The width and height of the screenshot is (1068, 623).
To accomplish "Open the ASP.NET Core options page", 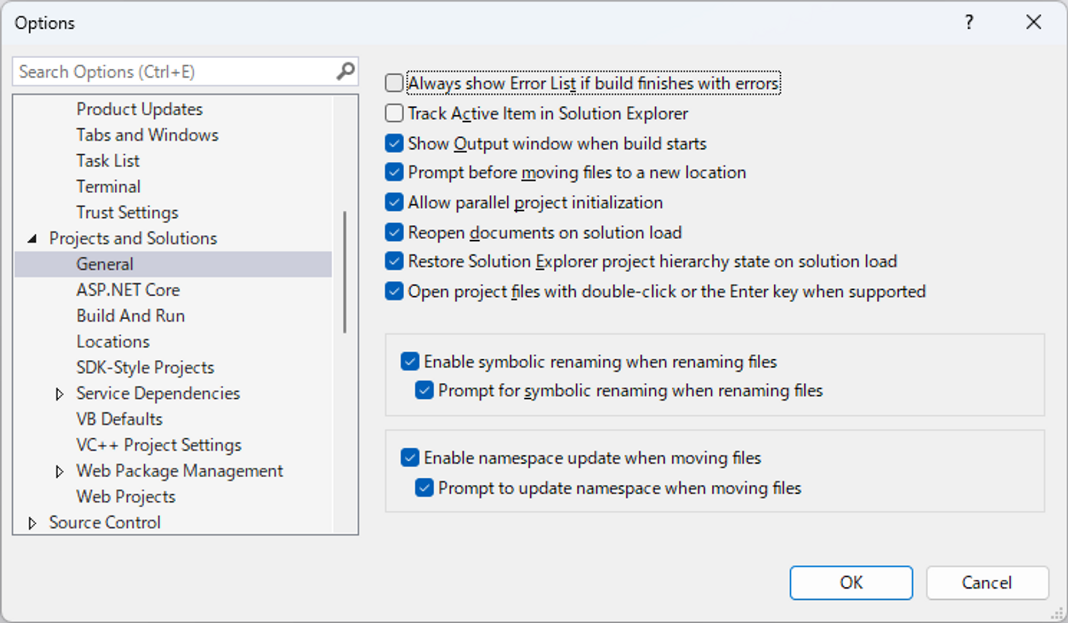I will (x=128, y=290).
